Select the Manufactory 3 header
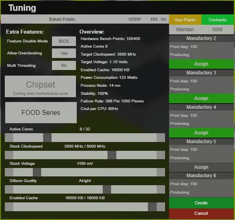 (201, 73)
